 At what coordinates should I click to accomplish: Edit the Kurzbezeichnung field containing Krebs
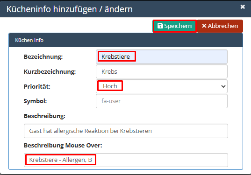coord(162,71)
